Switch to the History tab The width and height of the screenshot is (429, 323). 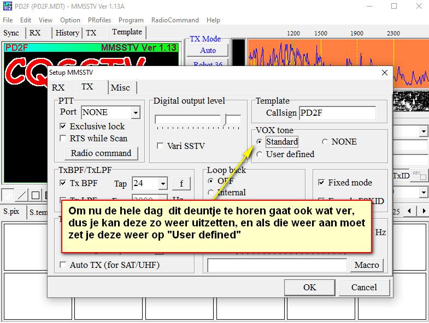pyautogui.click(x=67, y=33)
